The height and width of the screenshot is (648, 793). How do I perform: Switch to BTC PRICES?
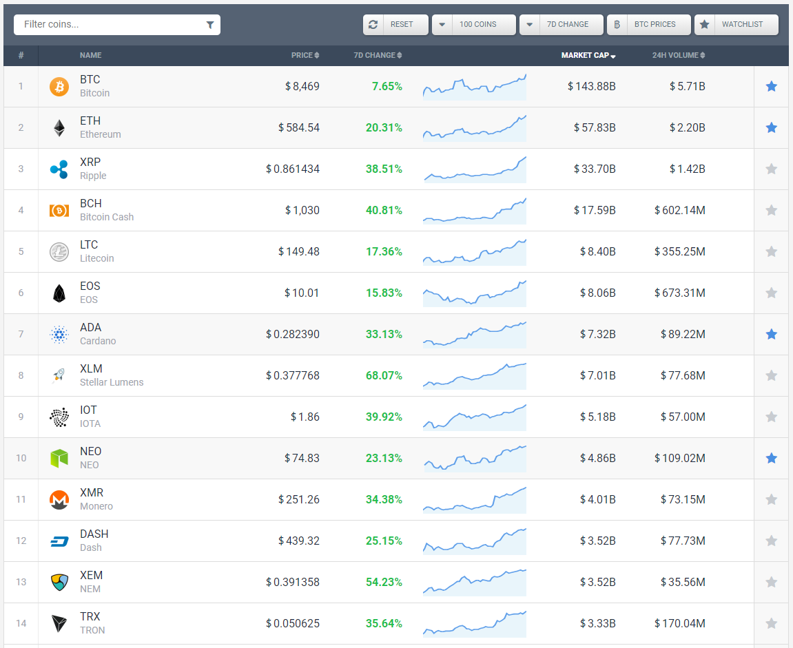click(649, 24)
